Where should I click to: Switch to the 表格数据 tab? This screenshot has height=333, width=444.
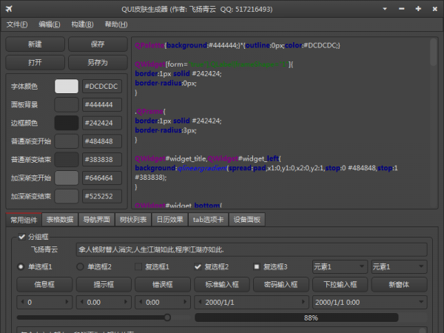60,219
